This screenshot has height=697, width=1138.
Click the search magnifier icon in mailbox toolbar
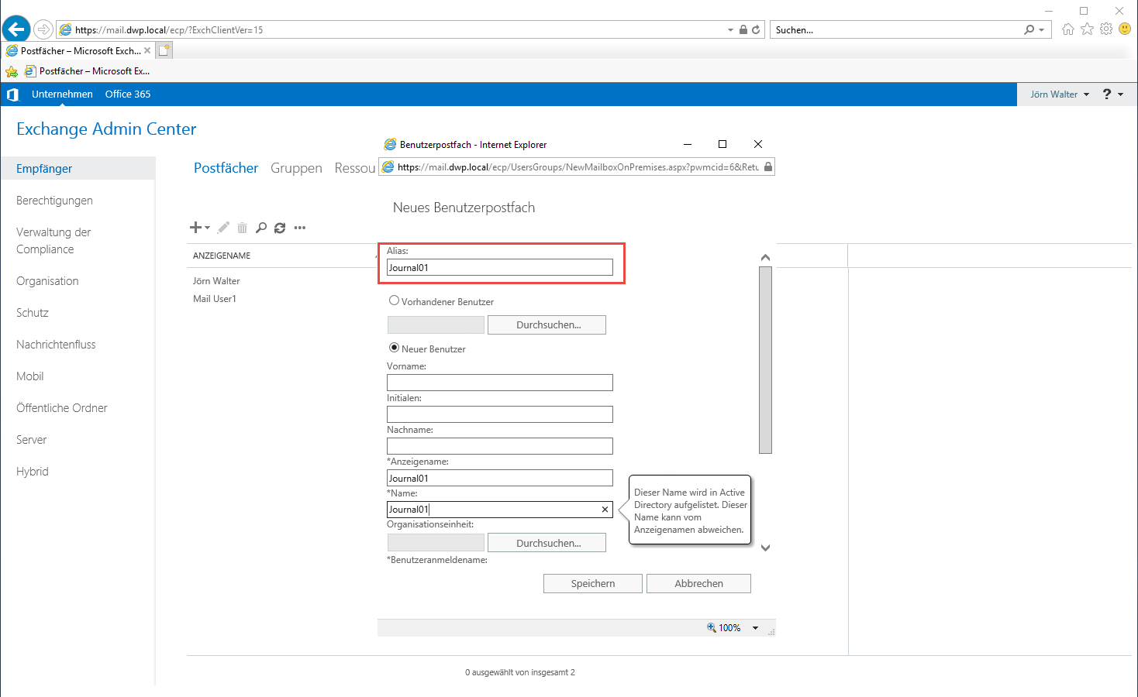tap(261, 228)
